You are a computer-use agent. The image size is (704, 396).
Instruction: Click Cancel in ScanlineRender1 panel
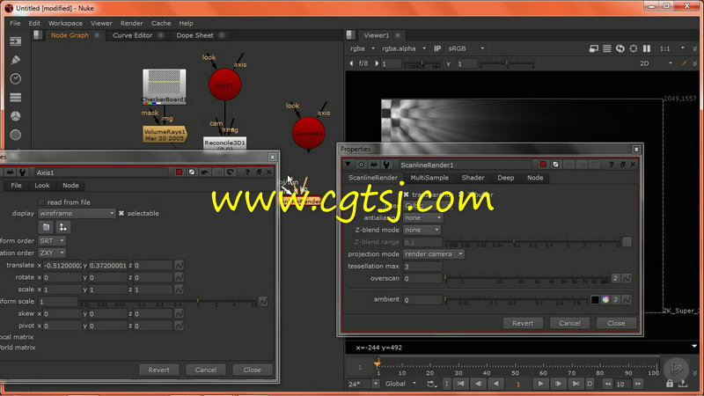click(569, 323)
